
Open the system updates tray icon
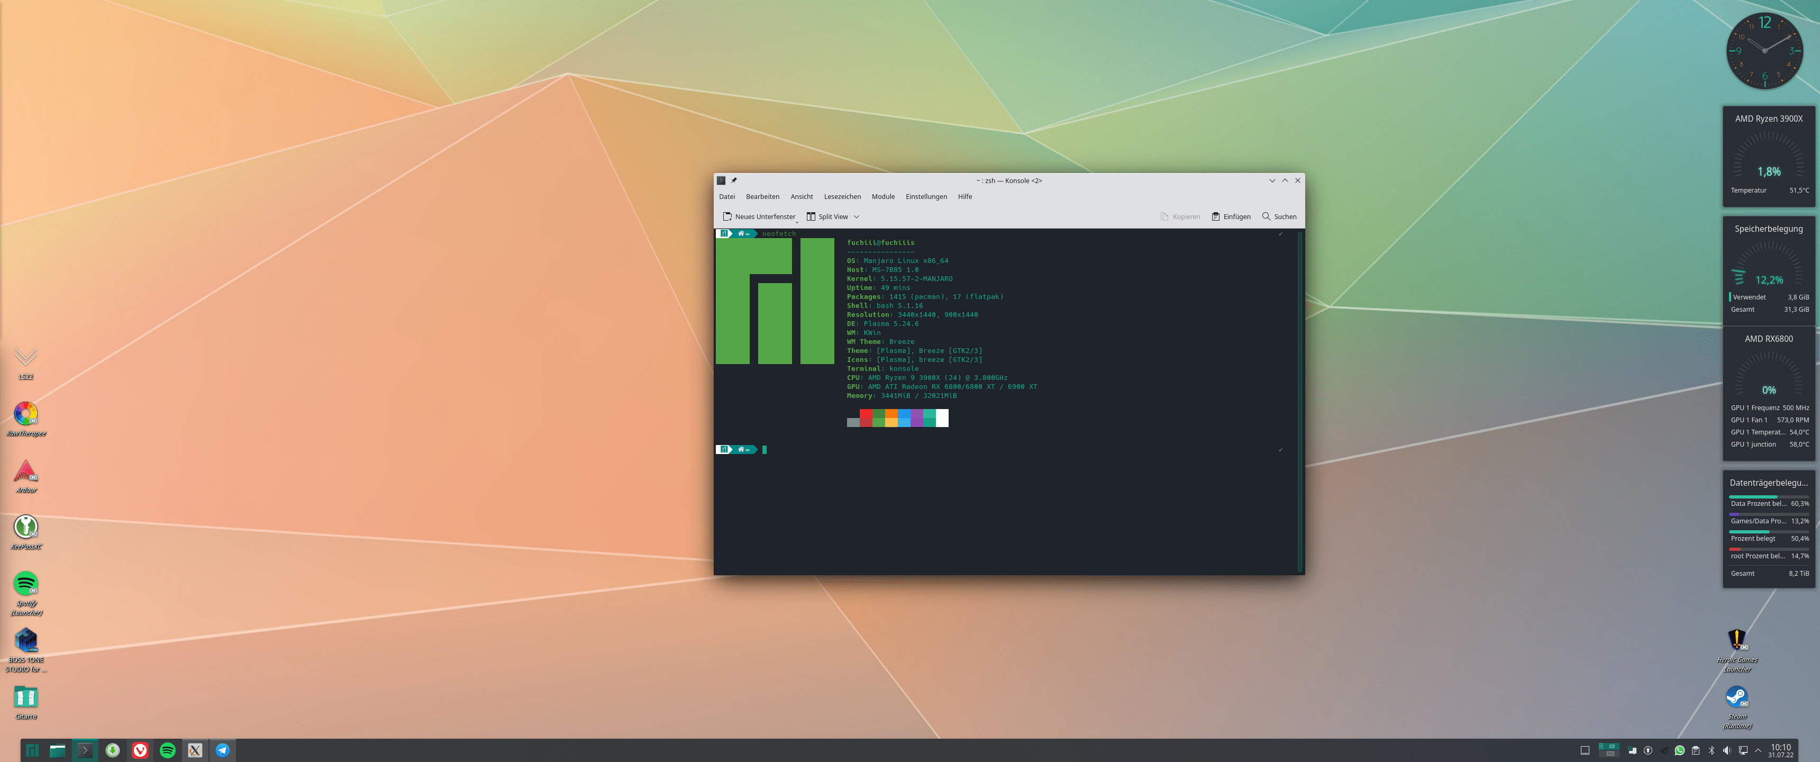pos(1648,750)
